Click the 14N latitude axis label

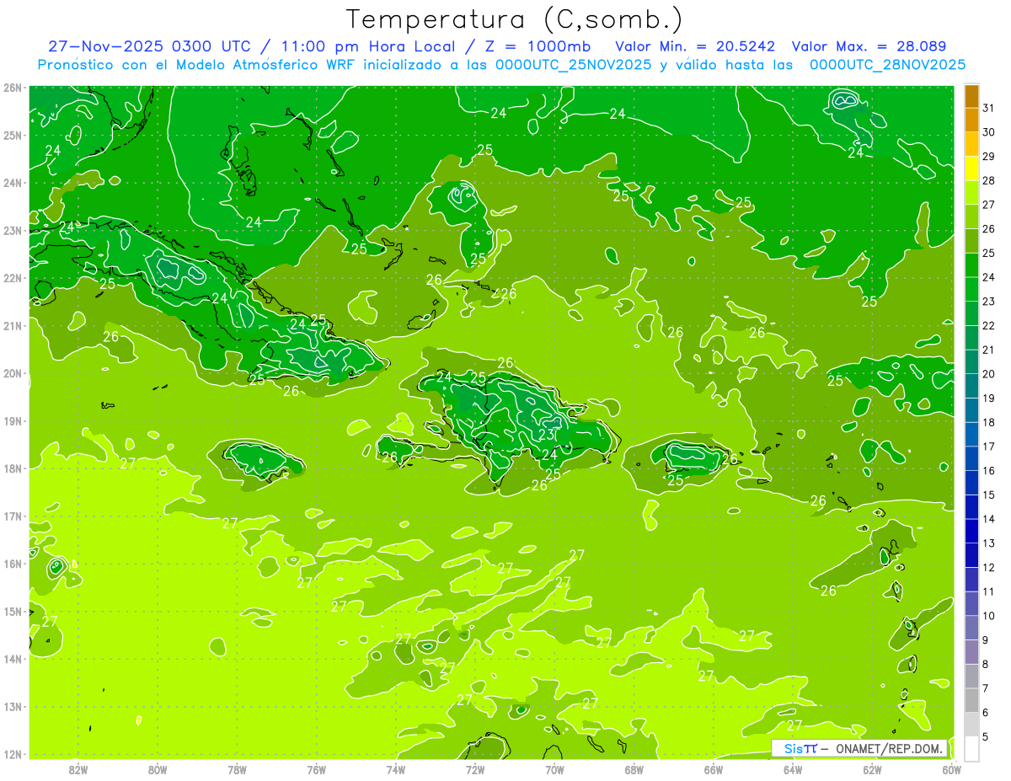[12, 659]
